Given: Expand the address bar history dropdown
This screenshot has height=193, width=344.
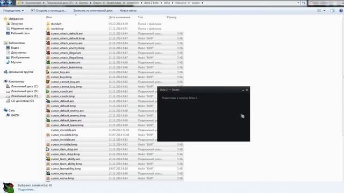Looking at the screenshot, I should point(298,3).
